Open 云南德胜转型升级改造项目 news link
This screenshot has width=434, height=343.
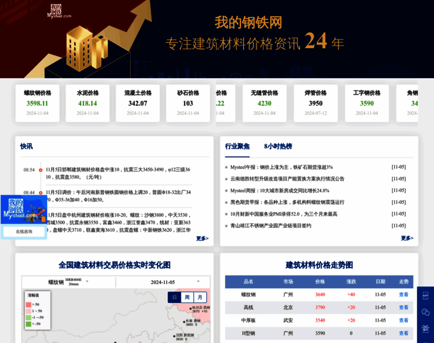tap(287, 179)
